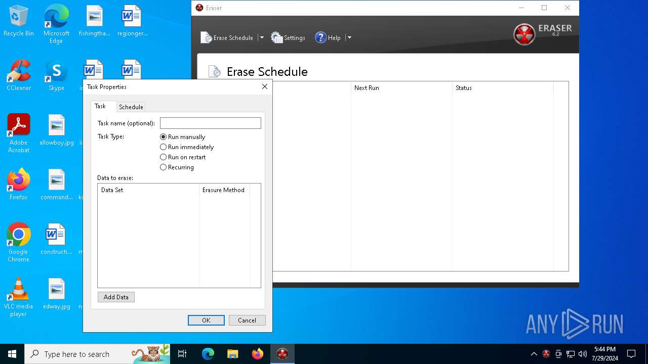The width and height of the screenshot is (648, 364).
Task: Open the VLC media player shortcut
Action: click(19, 297)
